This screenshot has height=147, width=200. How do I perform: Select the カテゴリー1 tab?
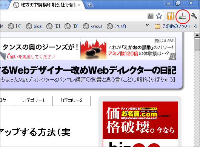click(34, 101)
